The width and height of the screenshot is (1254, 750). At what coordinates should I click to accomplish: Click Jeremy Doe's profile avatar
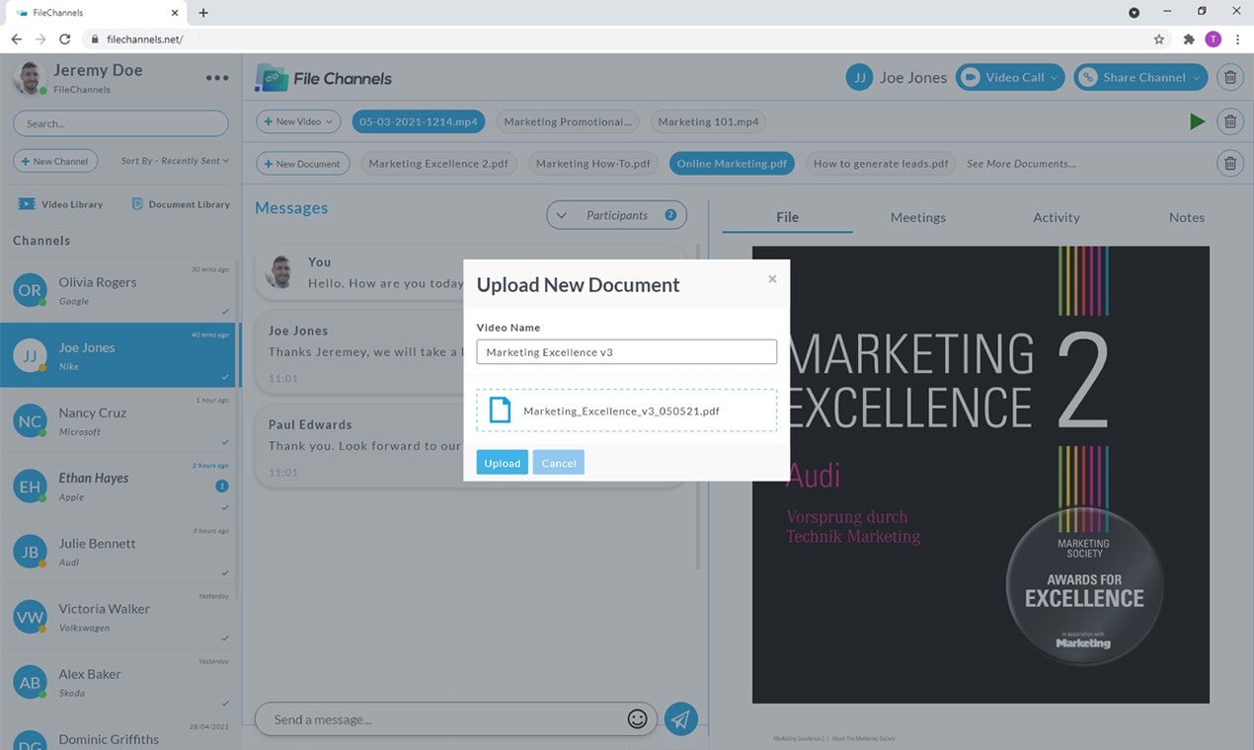point(30,78)
